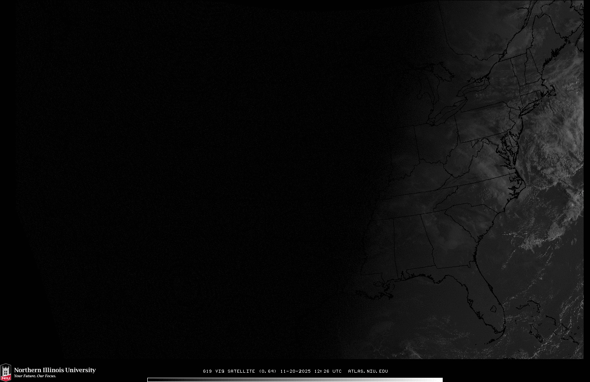Screen dimensions: 590x382
Task: Click the "11-20-2025" date stamp
Action: click(295, 371)
